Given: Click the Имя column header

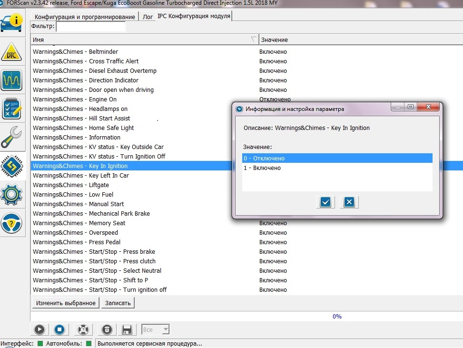Looking at the screenshot, I should click(145, 40).
